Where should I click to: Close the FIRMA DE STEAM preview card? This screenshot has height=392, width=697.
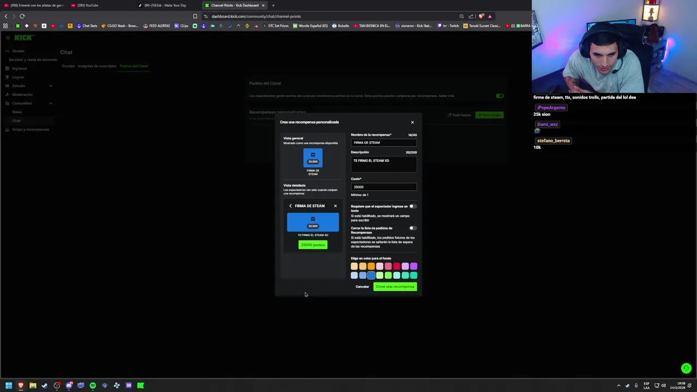335,206
